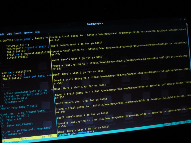Open the Terminal menu
This screenshot has height=143, width=191.
(28, 33)
